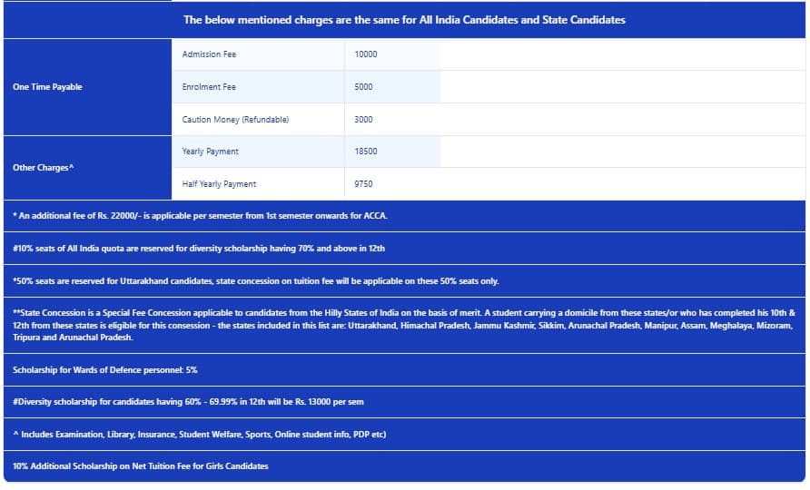Select the 9750 half yearly amount
The height and width of the screenshot is (490, 810).
[364, 184]
